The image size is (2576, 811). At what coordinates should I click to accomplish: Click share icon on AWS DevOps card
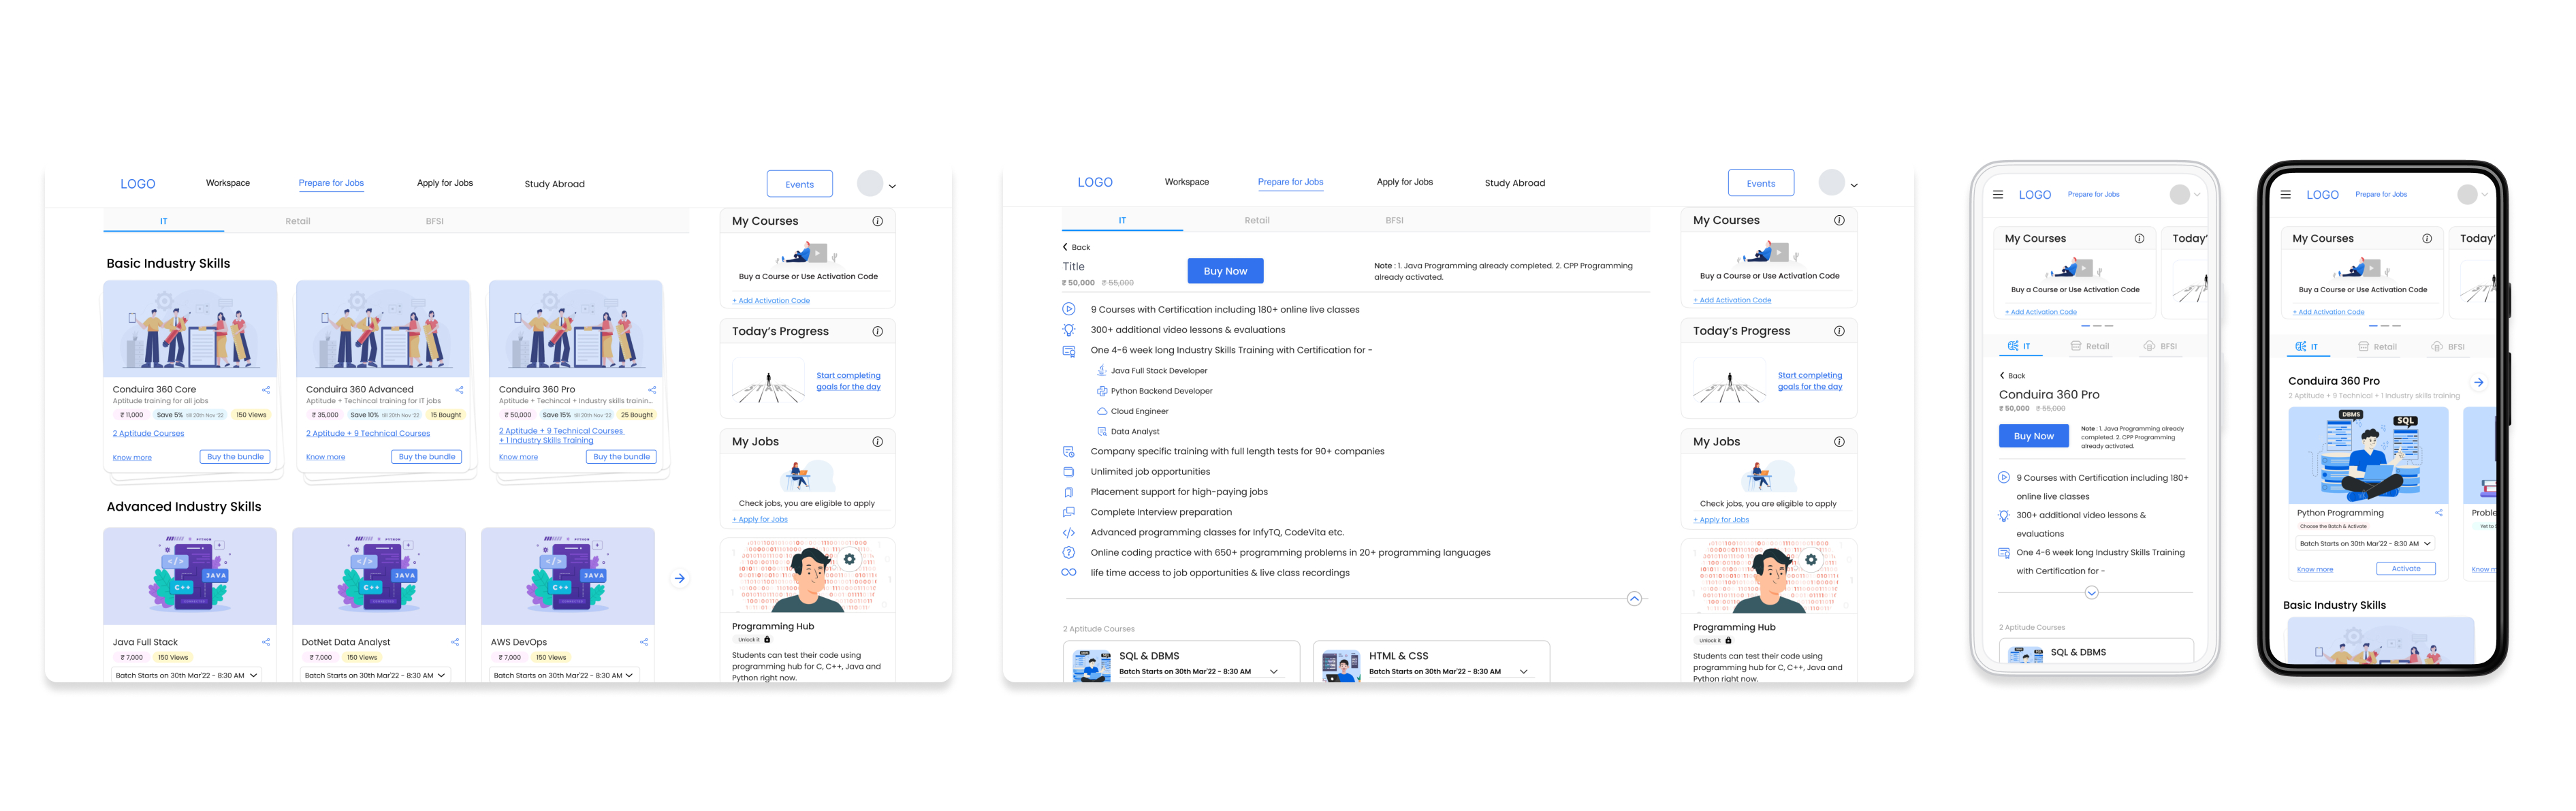pos(644,642)
